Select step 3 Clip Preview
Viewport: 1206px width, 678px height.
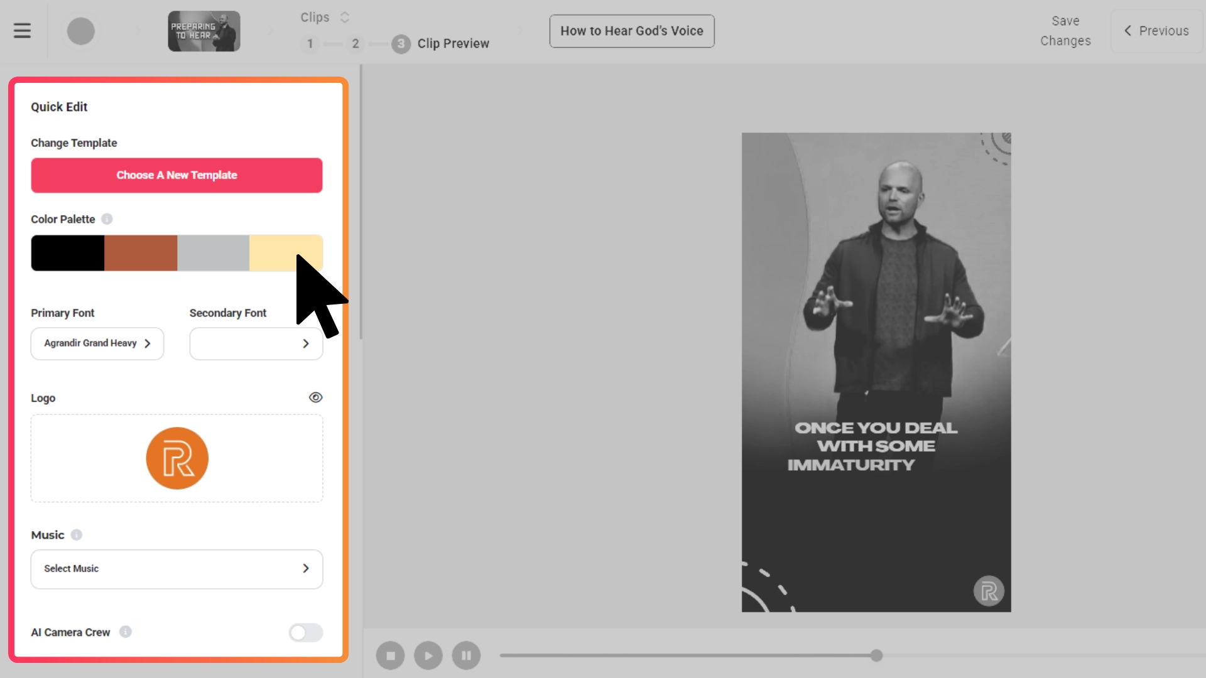click(440, 44)
